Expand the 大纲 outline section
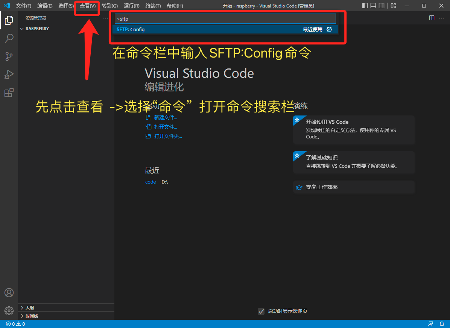This screenshot has width=450, height=328. (x=66, y=308)
